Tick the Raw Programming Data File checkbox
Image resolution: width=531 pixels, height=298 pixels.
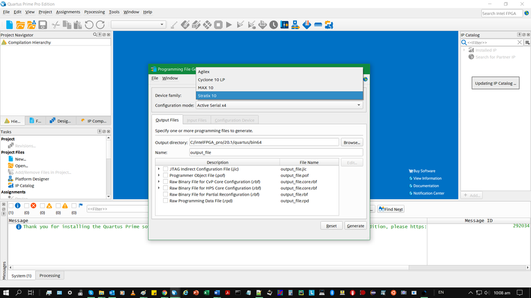166,201
